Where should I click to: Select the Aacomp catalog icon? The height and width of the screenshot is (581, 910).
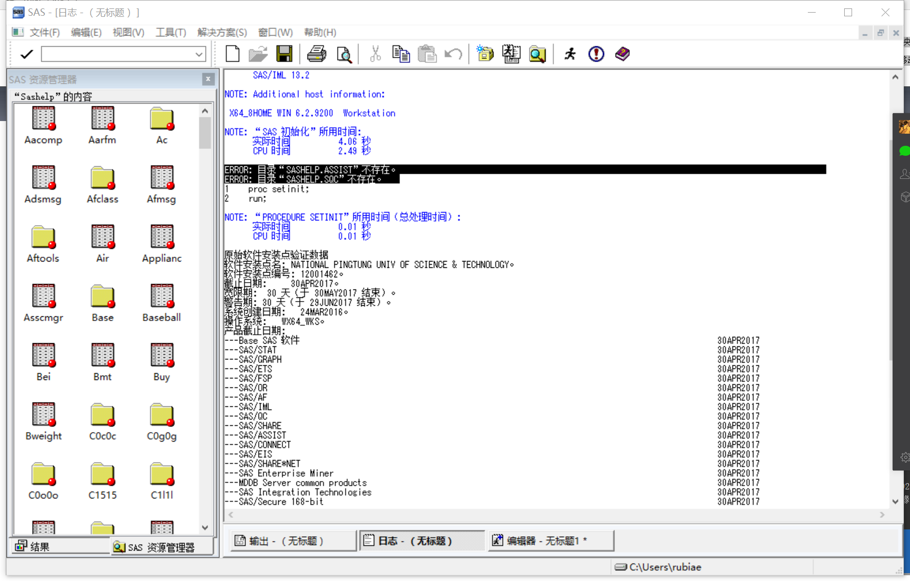tap(43, 118)
